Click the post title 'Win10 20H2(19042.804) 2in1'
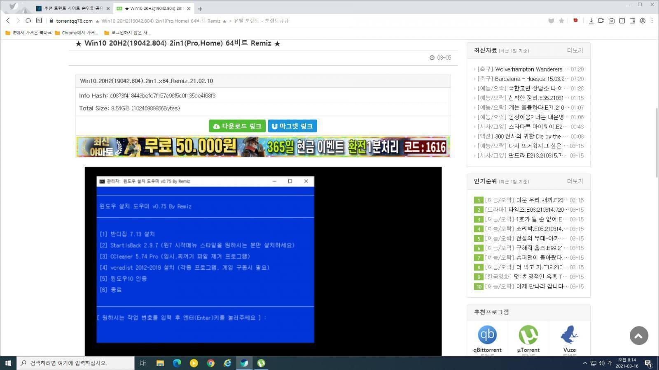 178,43
